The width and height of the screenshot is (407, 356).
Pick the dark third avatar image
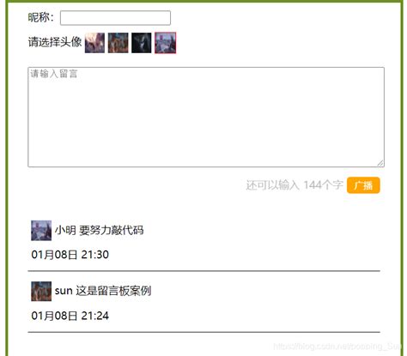coord(142,43)
